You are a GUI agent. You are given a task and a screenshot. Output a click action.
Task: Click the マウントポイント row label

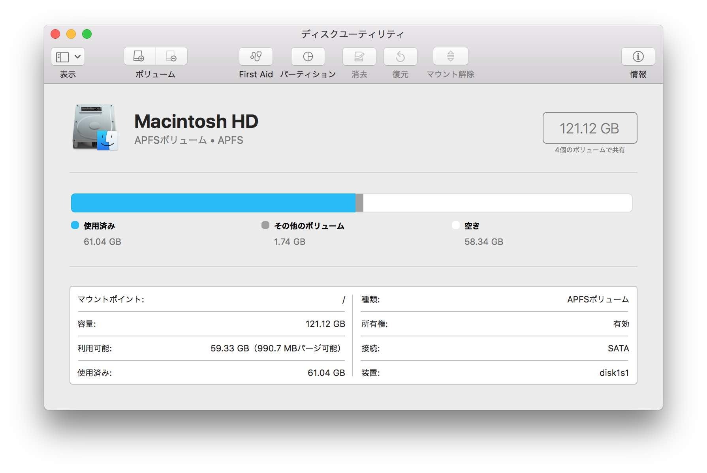point(111,299)
